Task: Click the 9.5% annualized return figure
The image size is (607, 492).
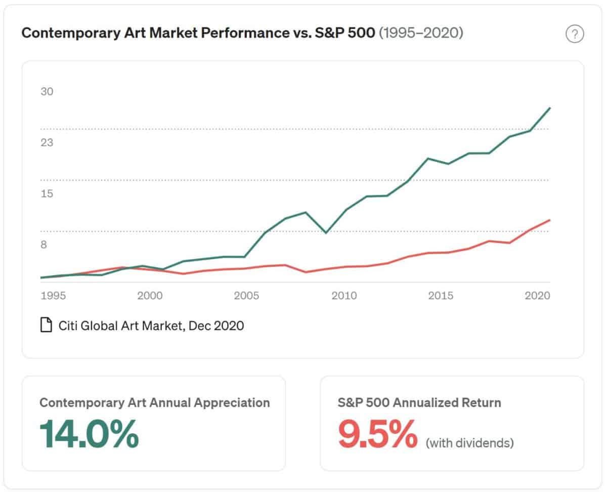Action: pyautogui.click(x=378, y=435)
